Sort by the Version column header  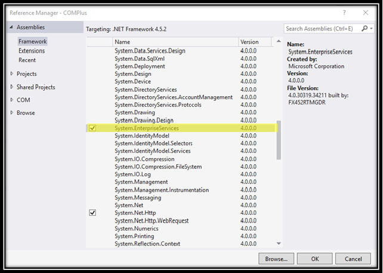coord(255,42)
